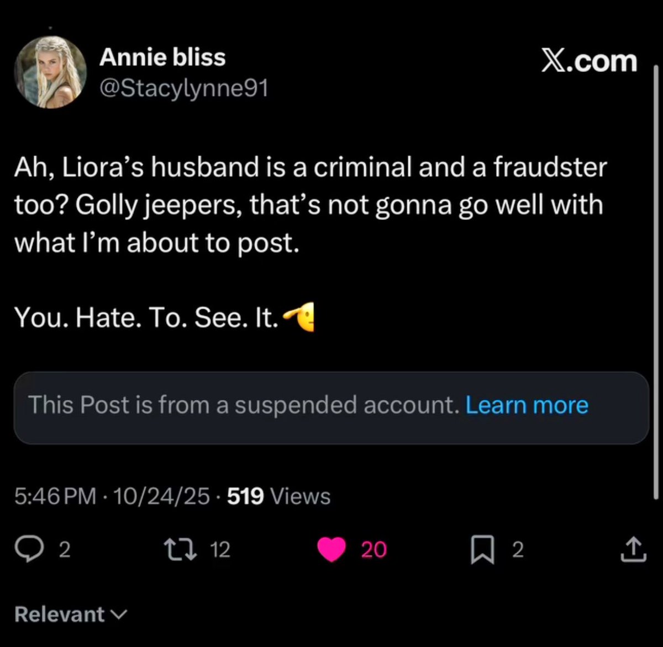Click the 519 Views count
The image size is (663, 647).
point(278,496)
